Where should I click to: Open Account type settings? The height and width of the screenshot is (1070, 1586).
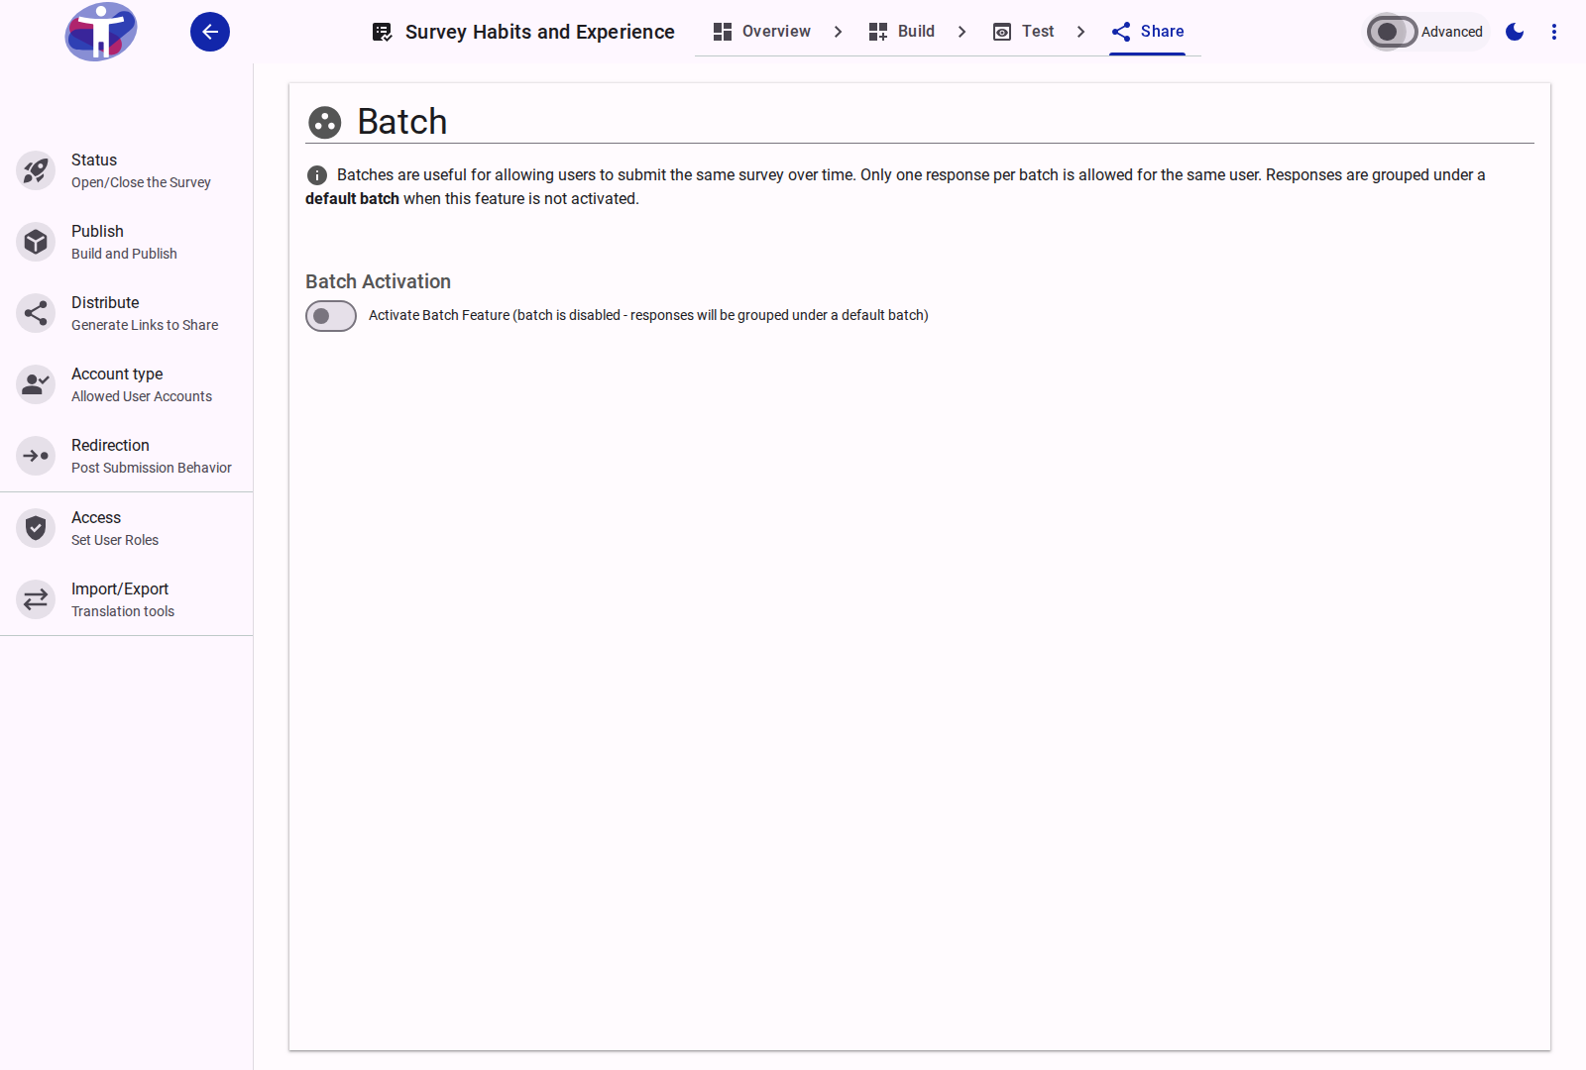(127, 384)
